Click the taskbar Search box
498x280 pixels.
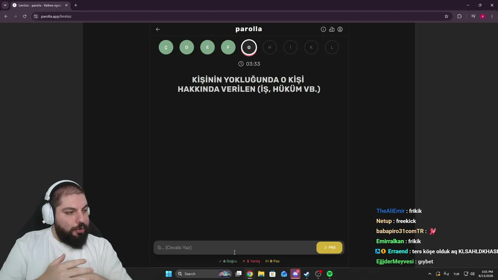coord(203,274)
